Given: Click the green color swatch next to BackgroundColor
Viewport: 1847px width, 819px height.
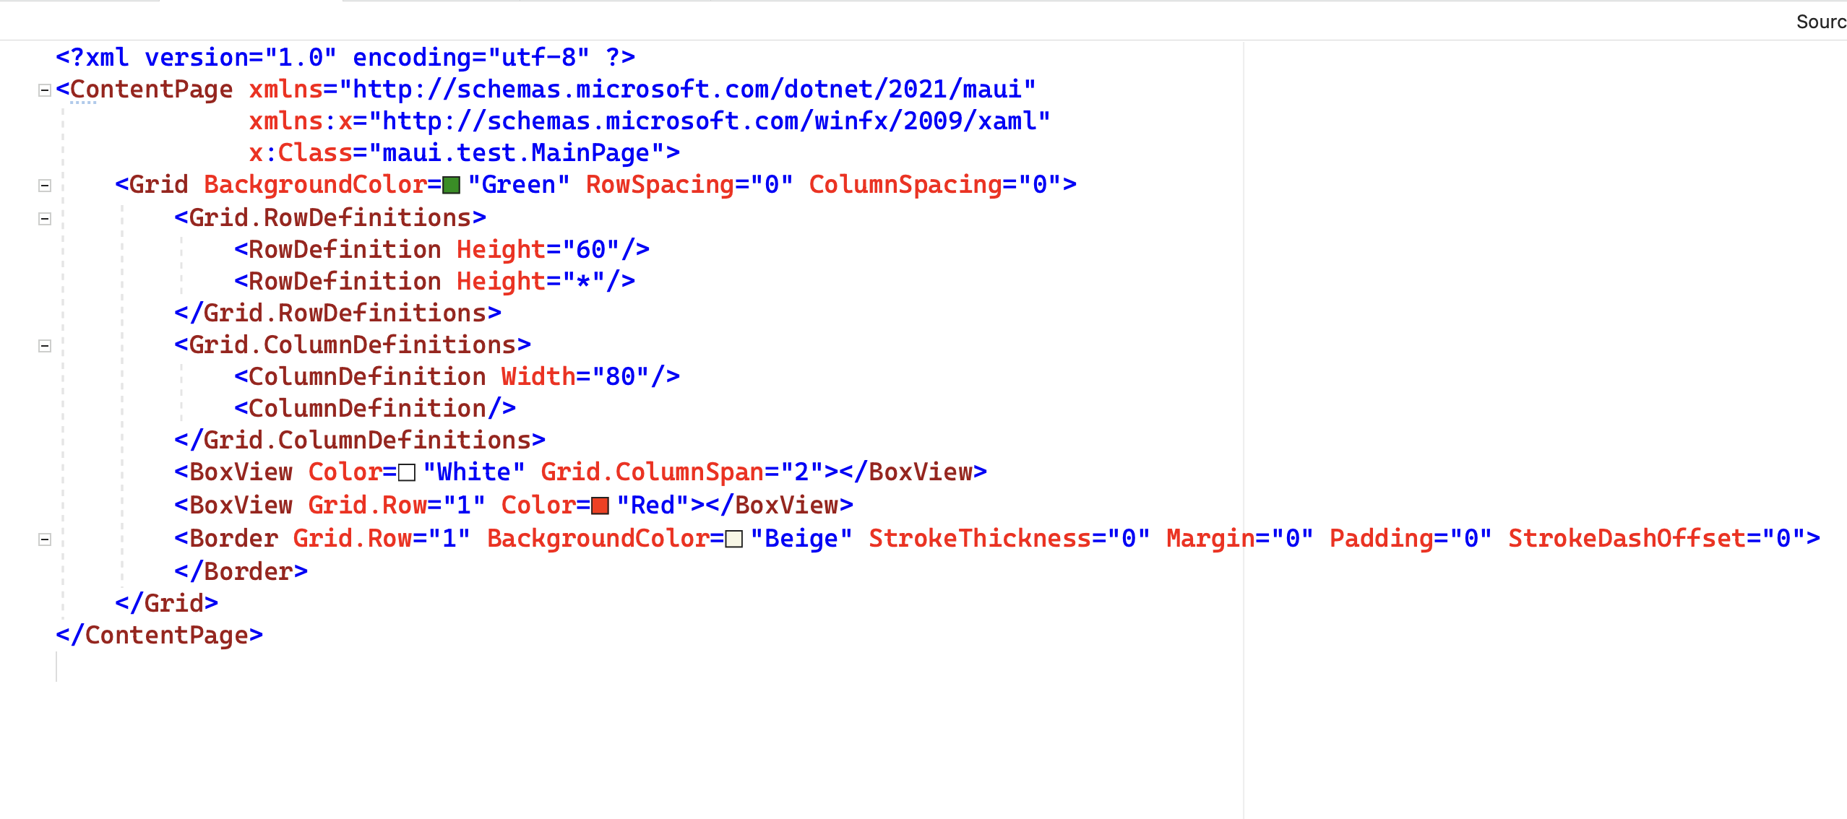Looking at the screenshot, I should (x=450, y=184).
